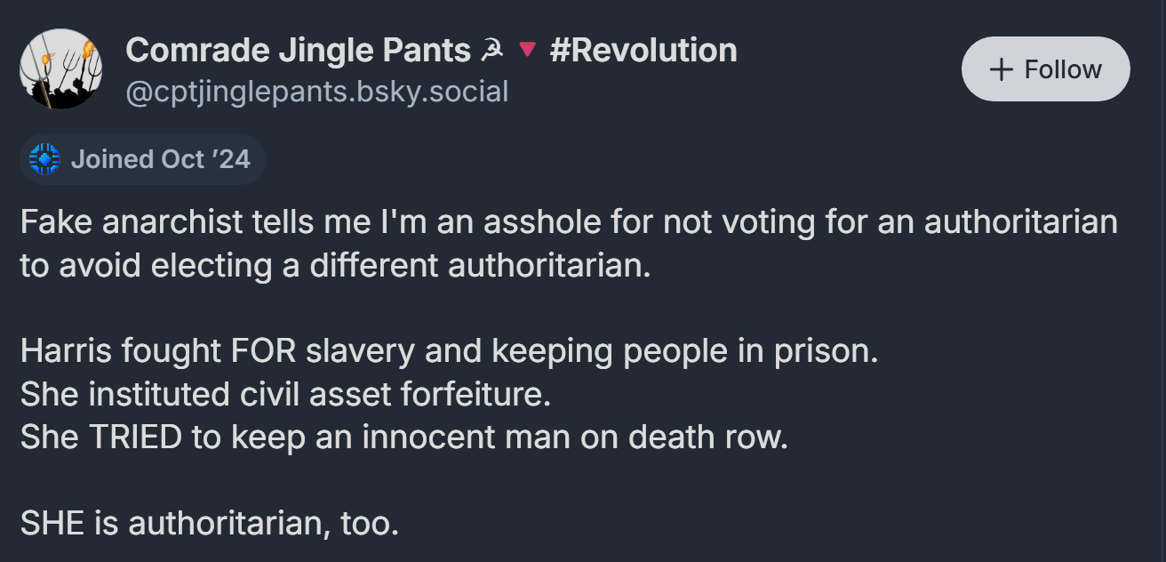Open the Comrade Jingle Pants display name
Screen dimensions: 1166x562
[298, 51]
